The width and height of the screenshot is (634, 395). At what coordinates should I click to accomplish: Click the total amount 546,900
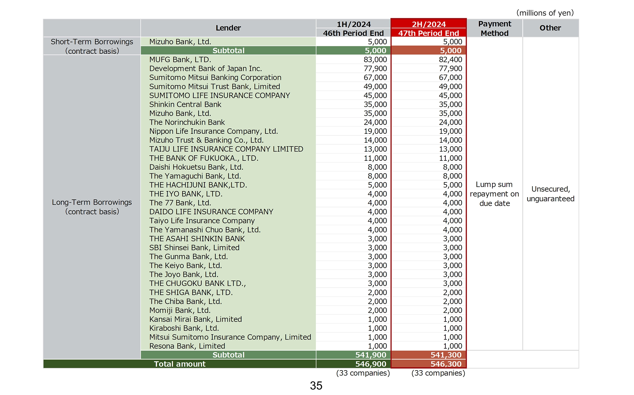[x=371, y=364]
